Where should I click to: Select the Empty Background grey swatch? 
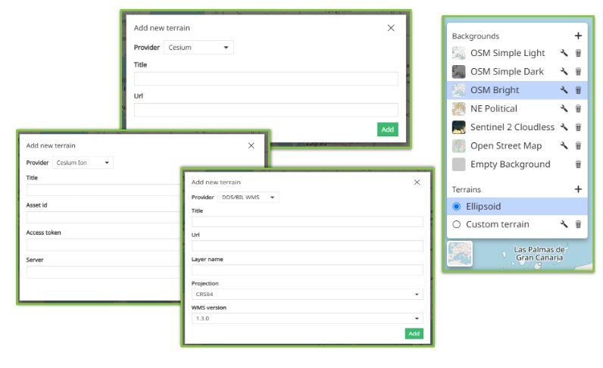point(458,164)
